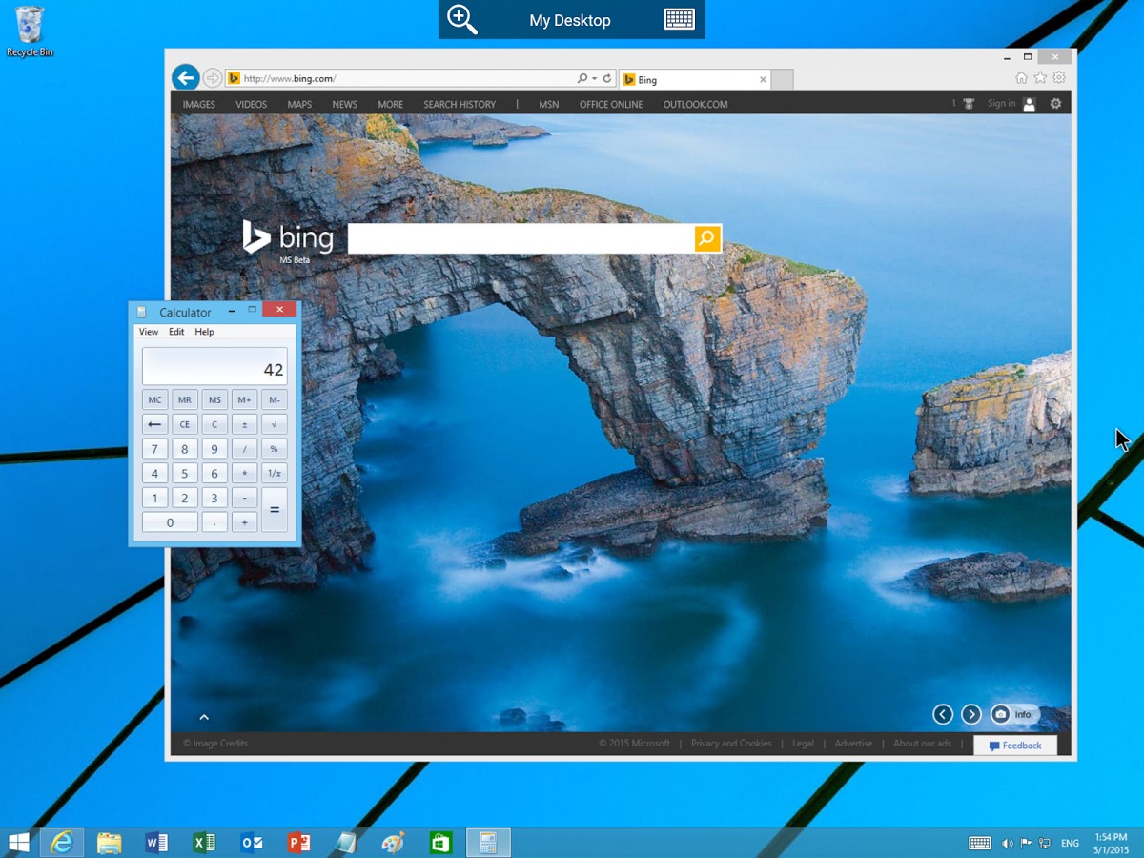Click the Feedback button on Bing
Image resolution: width=1144 pixels, height=858 pixels.
1015,746
